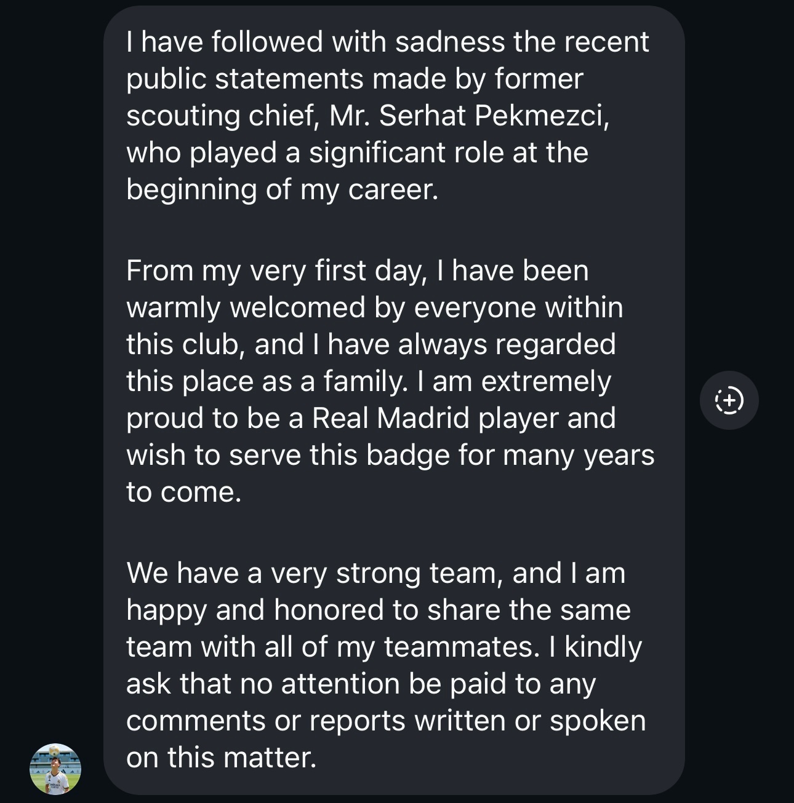Tap the add-to-story icon beside the message
This screenshot has width=794, height=803.
[x=729, y=400]
